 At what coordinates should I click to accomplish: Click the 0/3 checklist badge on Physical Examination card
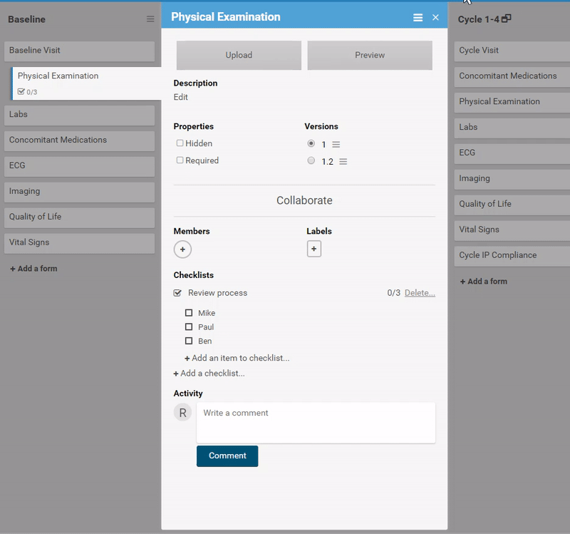click(28, 92)
